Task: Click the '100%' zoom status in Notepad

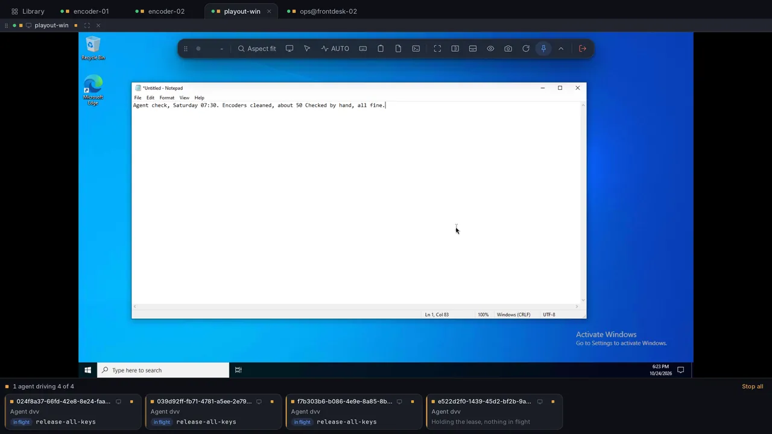Action: (x=483, y=315)
